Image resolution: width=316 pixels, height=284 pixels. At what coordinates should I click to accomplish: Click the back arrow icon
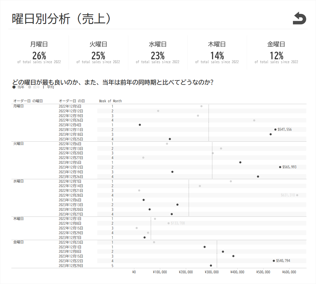tap(299, 18)
